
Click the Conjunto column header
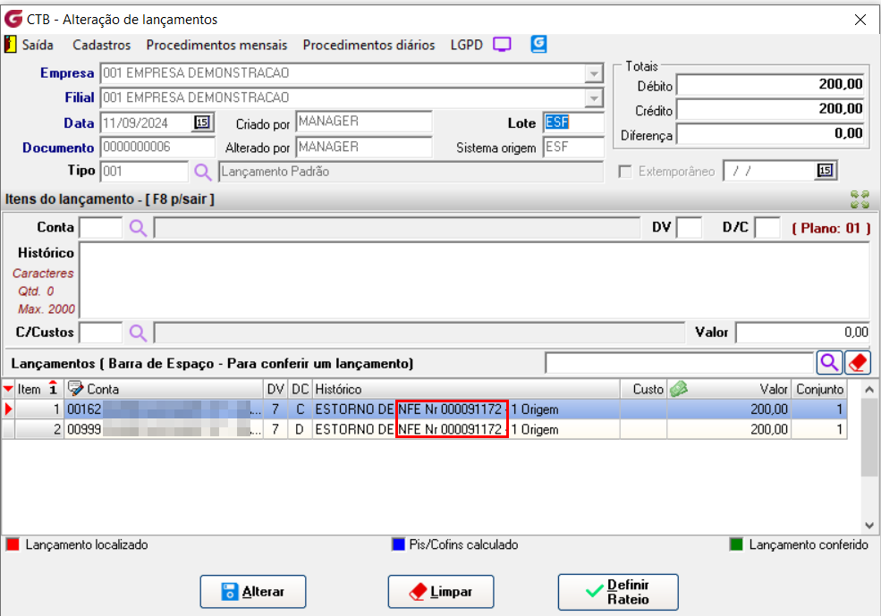click(819, 389)
